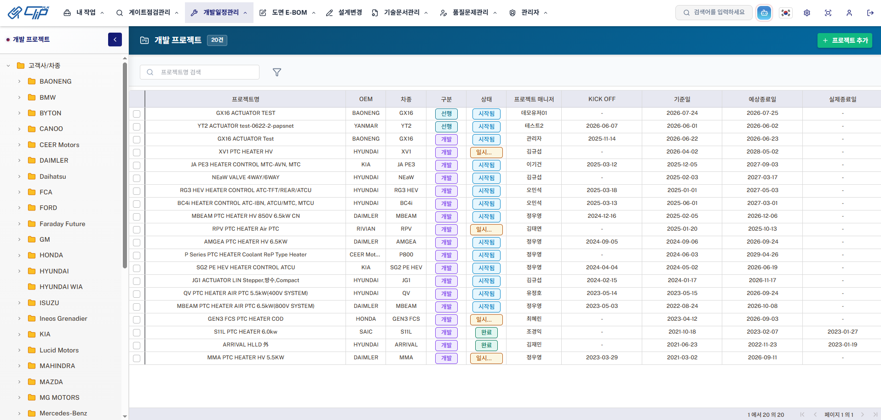Expand the Lucid Motors tree node

(19, 350)
